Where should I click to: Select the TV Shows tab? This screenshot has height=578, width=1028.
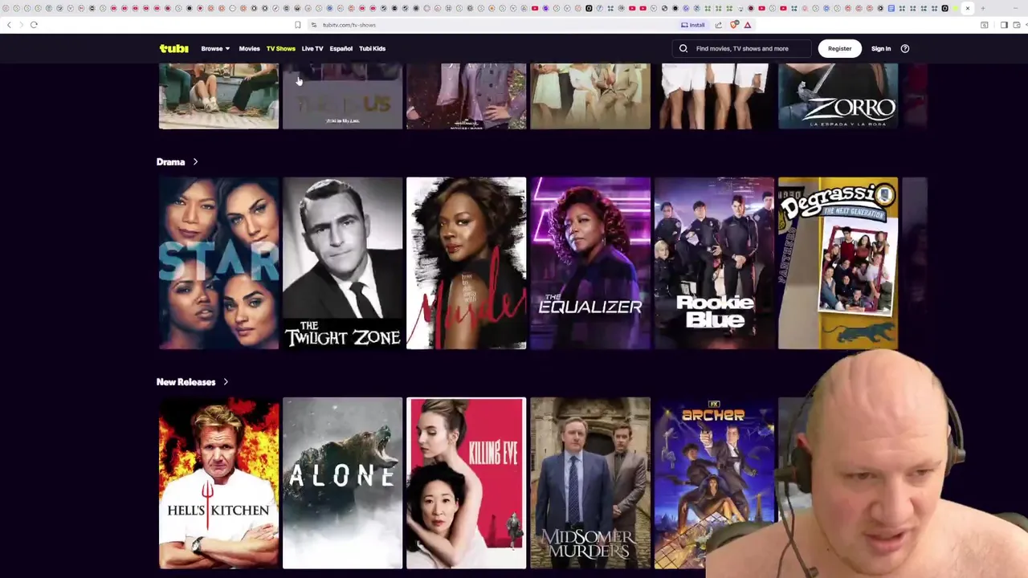(281, 48)
